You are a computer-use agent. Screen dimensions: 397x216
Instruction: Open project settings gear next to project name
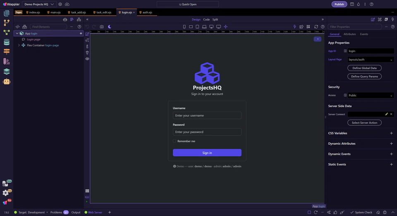click(60, 4)
